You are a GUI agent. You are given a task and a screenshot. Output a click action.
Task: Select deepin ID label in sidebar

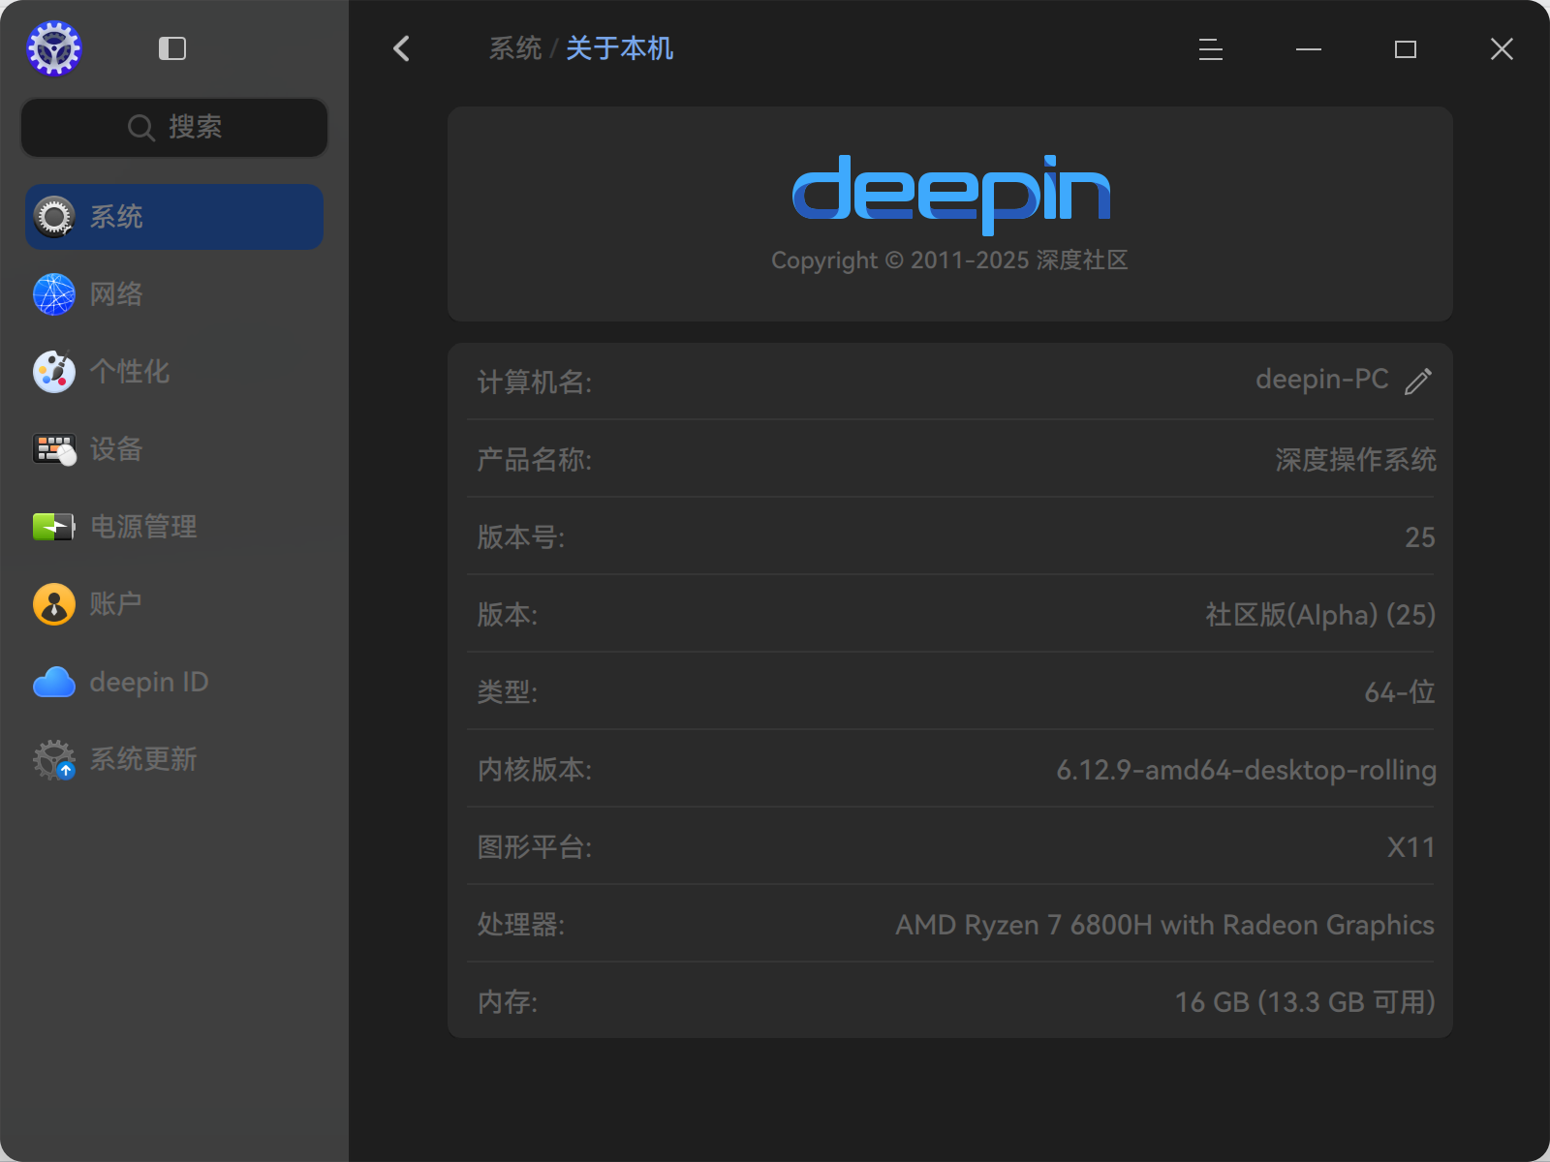pyautogui.click(x=149, y=682)
